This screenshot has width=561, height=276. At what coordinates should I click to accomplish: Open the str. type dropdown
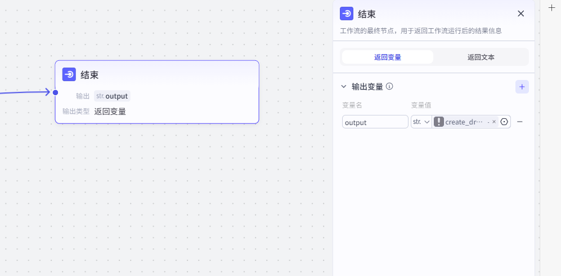[x=421, y=122]
